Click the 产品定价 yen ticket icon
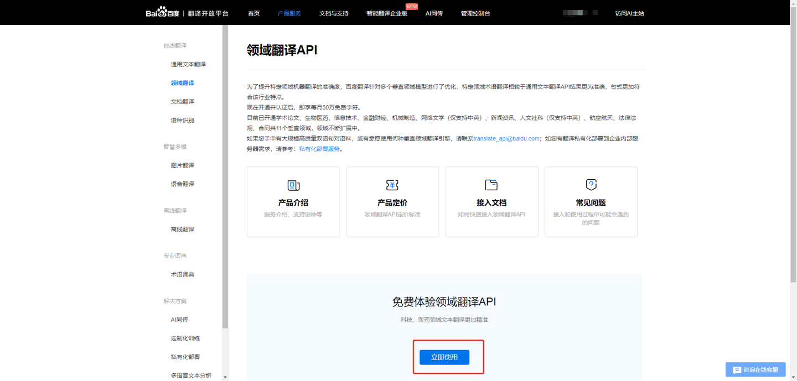This screenshot has width=797, height=381. pyautogui.click(x=392, y=185)
